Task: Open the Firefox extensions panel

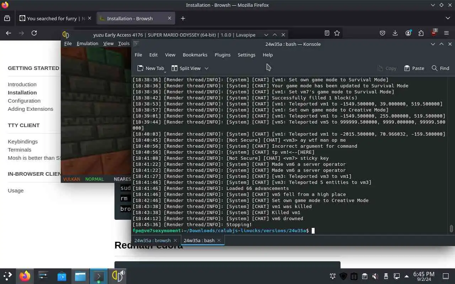Action: point(421,33)
